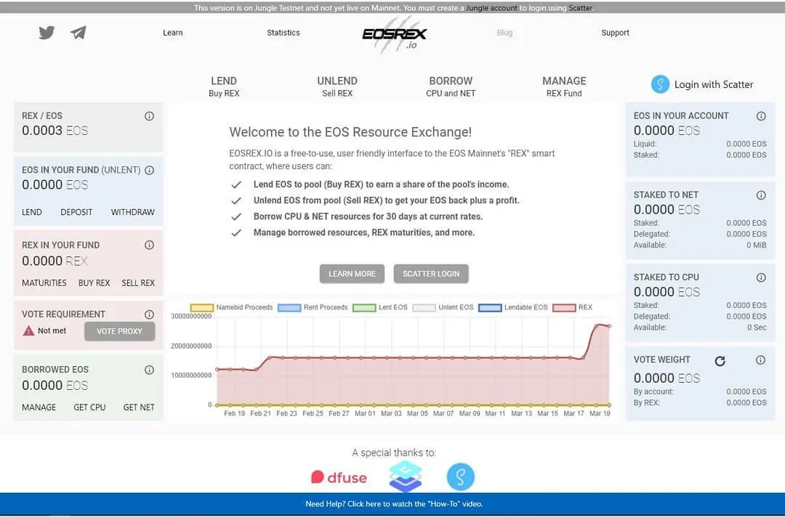Click the Scatter logo beside Login with Scatter
Image resolution: width=785 pixels, height=517 pixels.
(660, 84)
